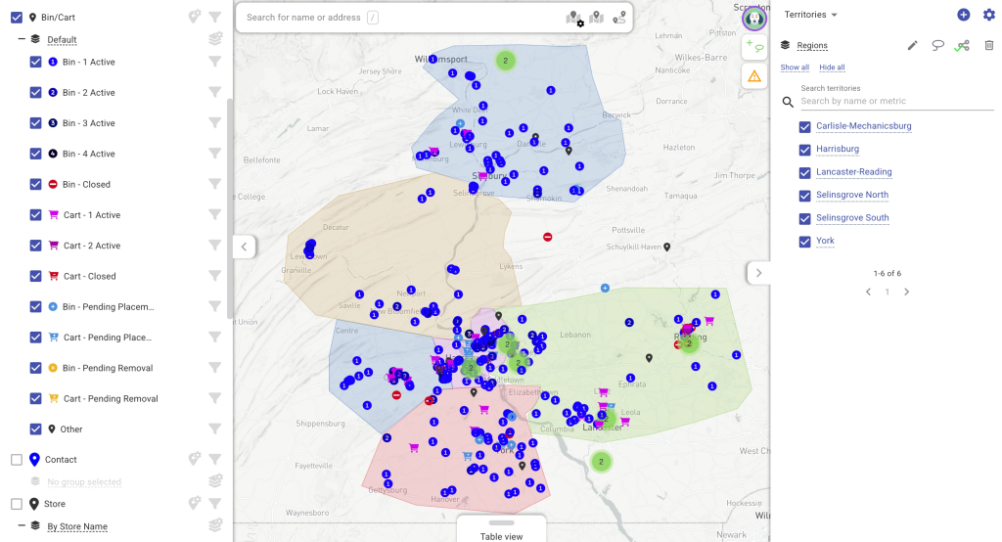Open territories settings gear

(x=988, y=15)
